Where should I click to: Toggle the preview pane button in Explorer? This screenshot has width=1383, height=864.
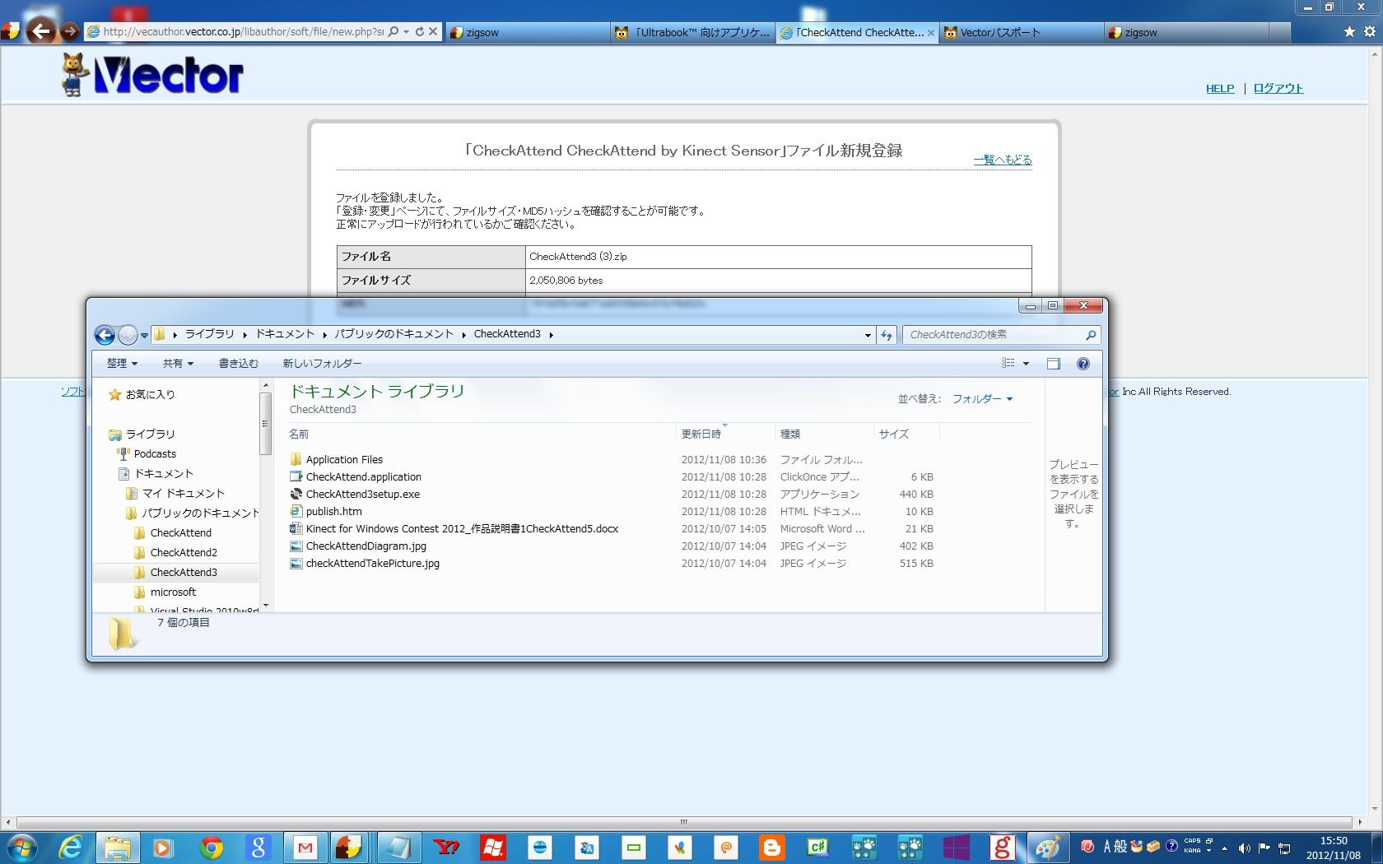pos(1053,364)
